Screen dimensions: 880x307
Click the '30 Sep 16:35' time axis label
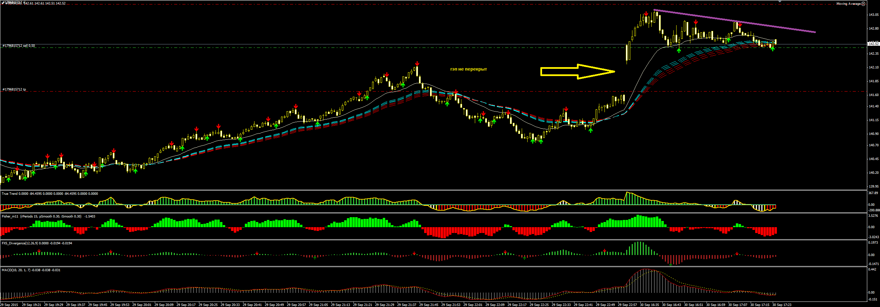(x=650, y=305)
